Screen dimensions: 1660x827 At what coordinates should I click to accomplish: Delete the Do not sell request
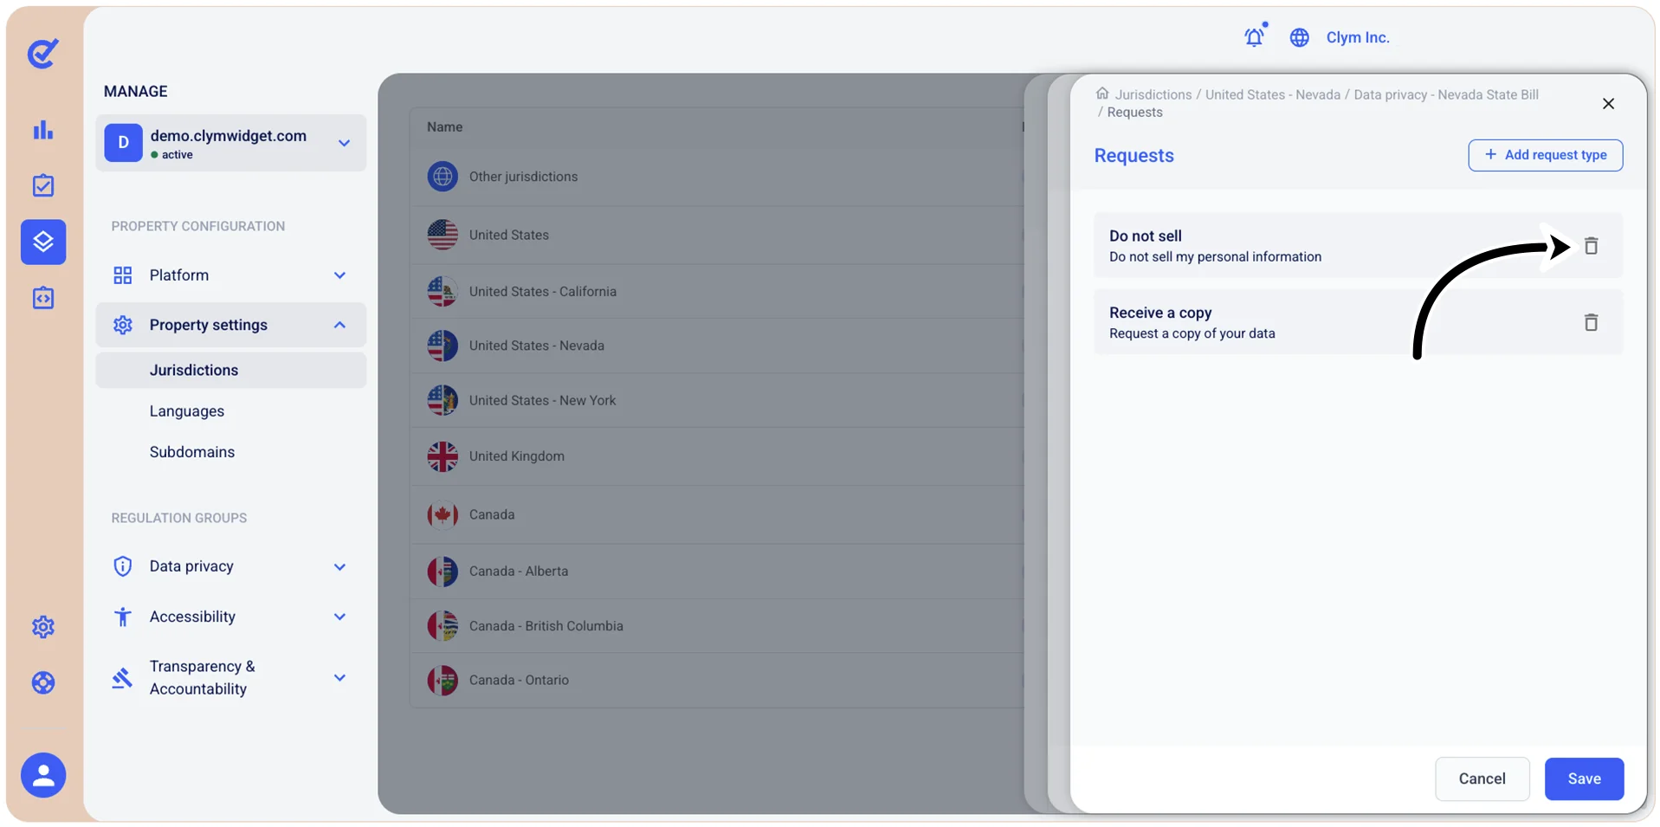1591,246
